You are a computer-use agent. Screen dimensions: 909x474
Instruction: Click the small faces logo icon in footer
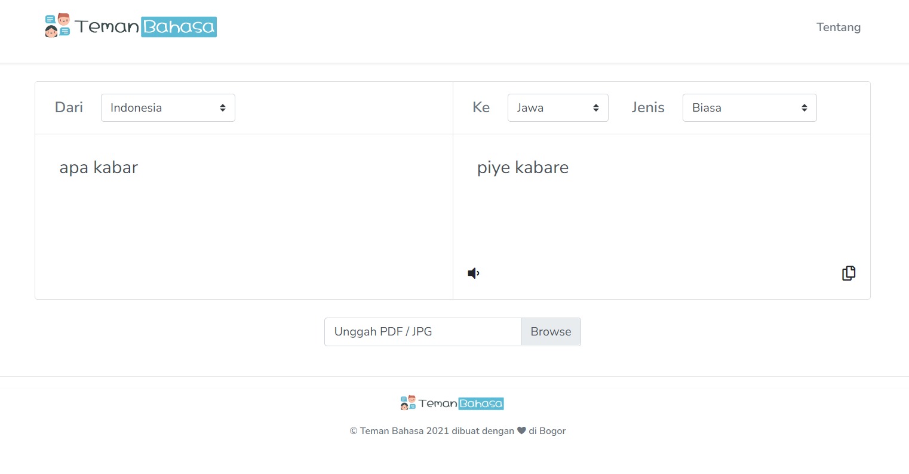point(408,403)
